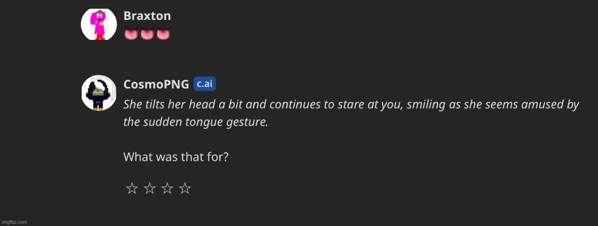This screenshot has height=226, width=598.
Task: Open CosmoPNG's dark character avatar
Action: (99, 93)
